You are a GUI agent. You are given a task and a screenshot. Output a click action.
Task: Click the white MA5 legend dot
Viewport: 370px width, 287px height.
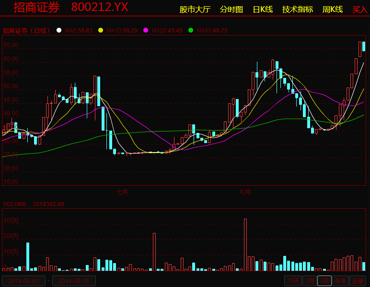[59, 30]
